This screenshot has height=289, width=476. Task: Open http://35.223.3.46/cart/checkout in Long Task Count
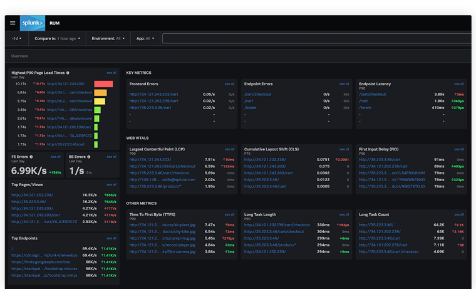tap(389, 251)
